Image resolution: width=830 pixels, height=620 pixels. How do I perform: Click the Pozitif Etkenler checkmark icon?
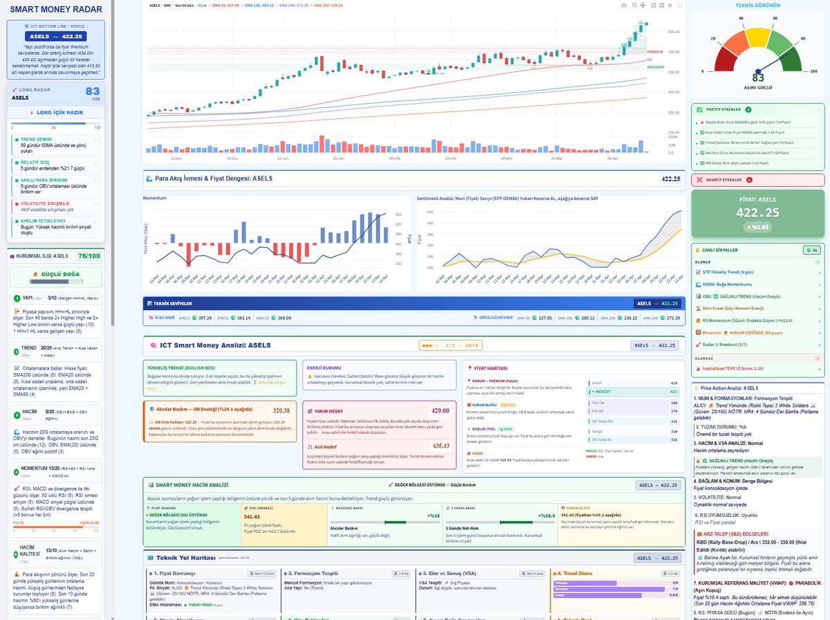pos(699,109)
